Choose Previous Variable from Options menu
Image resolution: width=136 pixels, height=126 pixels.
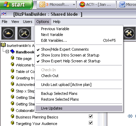tap(79, 29)
